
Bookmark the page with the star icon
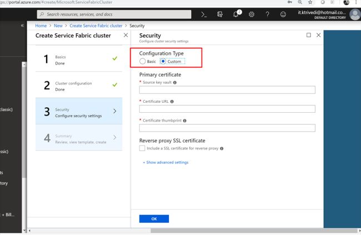coord(310,2)
